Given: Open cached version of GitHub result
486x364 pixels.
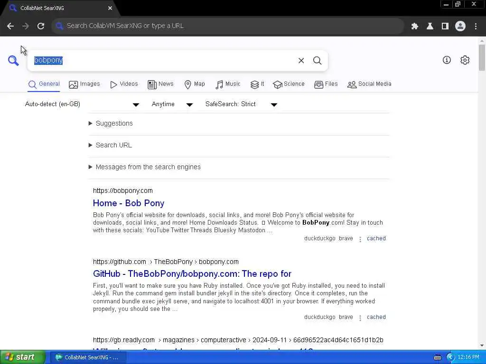Looking at the screenshot, I should click(x=376, y=317).
